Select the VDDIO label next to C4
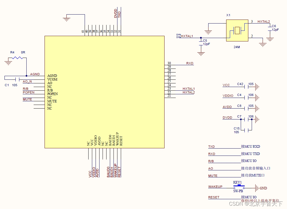The width and height of the screenshot is (287, 209). click(x=228, y=96)
